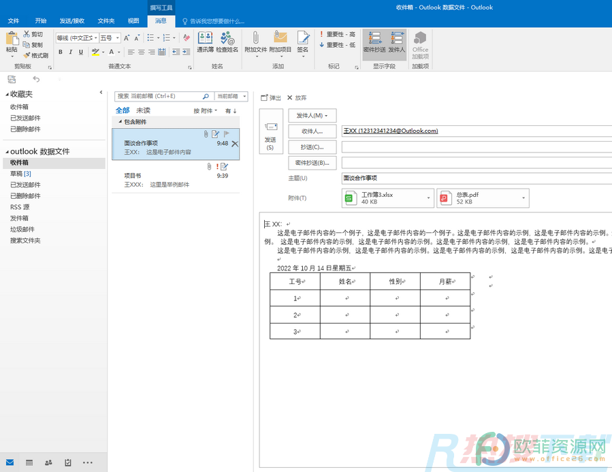Set Low Importance (重要性 - 低)
Viewport: 612px width, 472px height.
click(337, 45)
